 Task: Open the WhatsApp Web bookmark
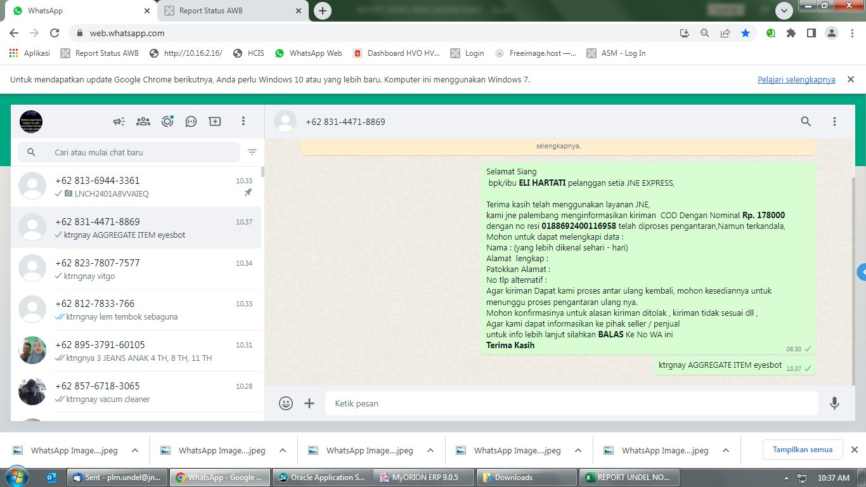tap(308, 53)
